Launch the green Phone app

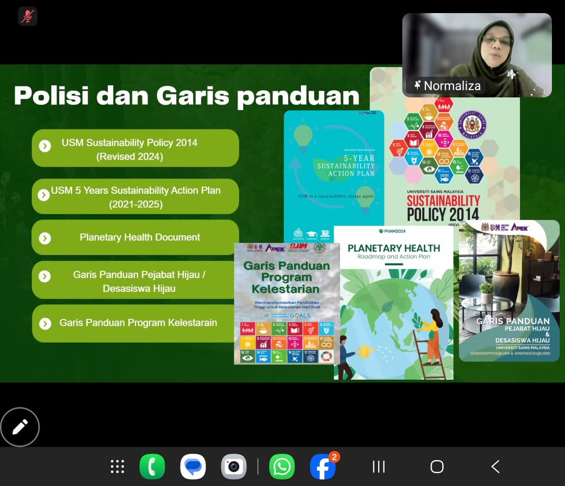point(152,467)
